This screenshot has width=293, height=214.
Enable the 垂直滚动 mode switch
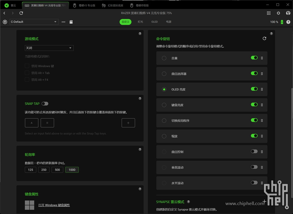254,167
